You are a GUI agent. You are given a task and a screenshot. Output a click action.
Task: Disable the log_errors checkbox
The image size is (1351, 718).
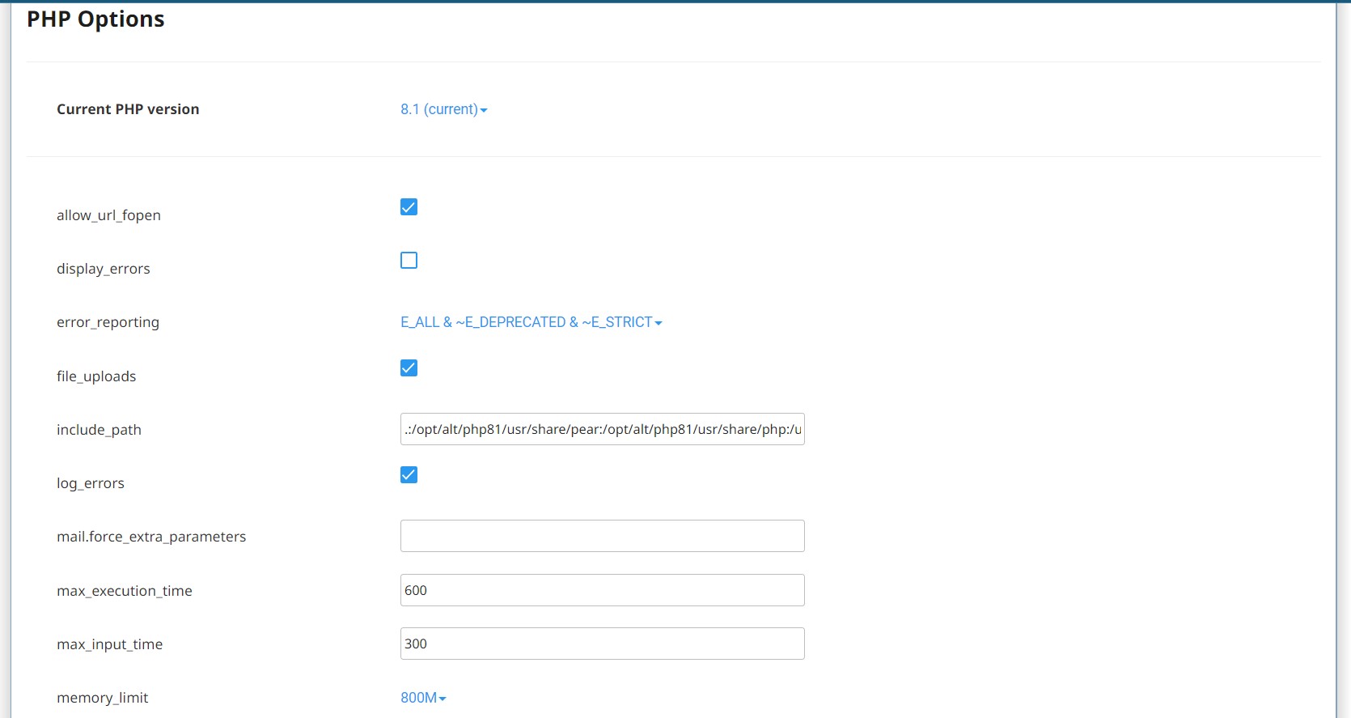coord(409,475)
